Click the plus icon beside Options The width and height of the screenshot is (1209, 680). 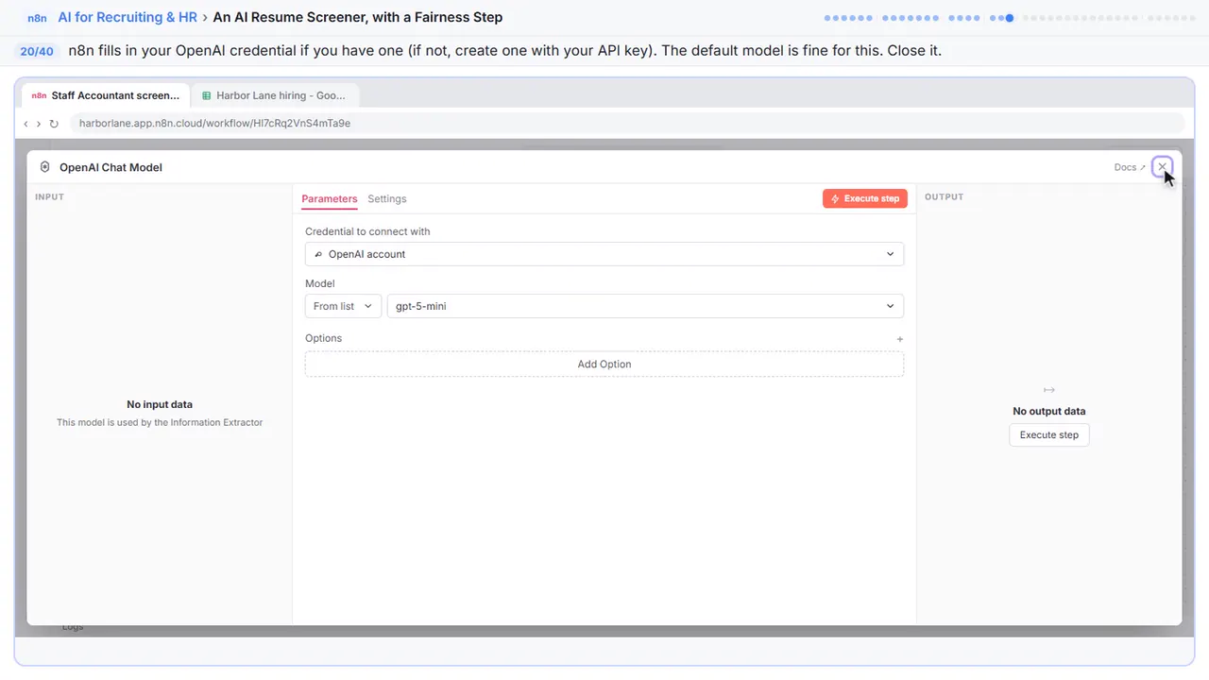[x=900, y=339]
